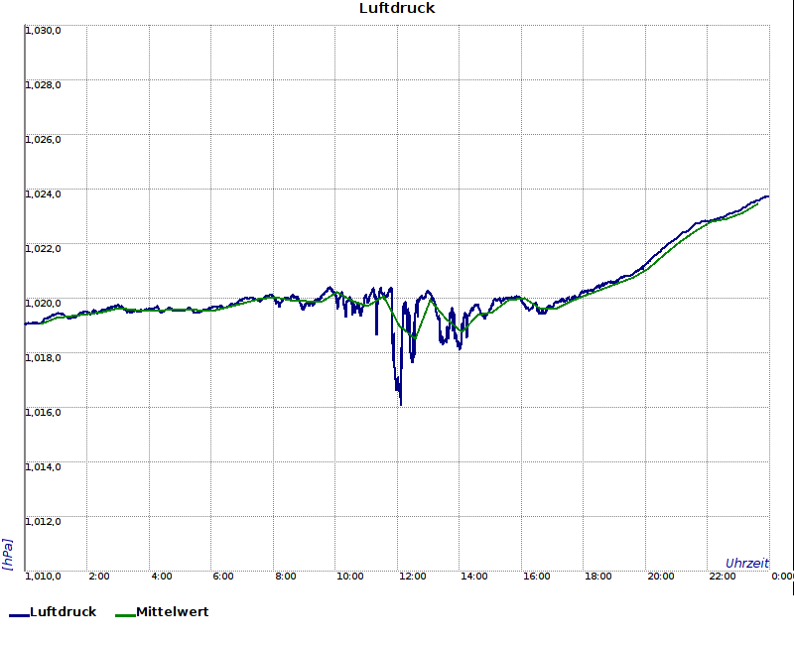Click the 1,012,0 y-axis value
Viewport: 794px width, 645px height.
[43, 522]
